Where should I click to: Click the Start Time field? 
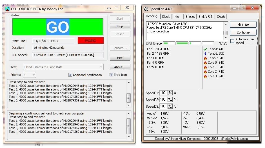54,41
